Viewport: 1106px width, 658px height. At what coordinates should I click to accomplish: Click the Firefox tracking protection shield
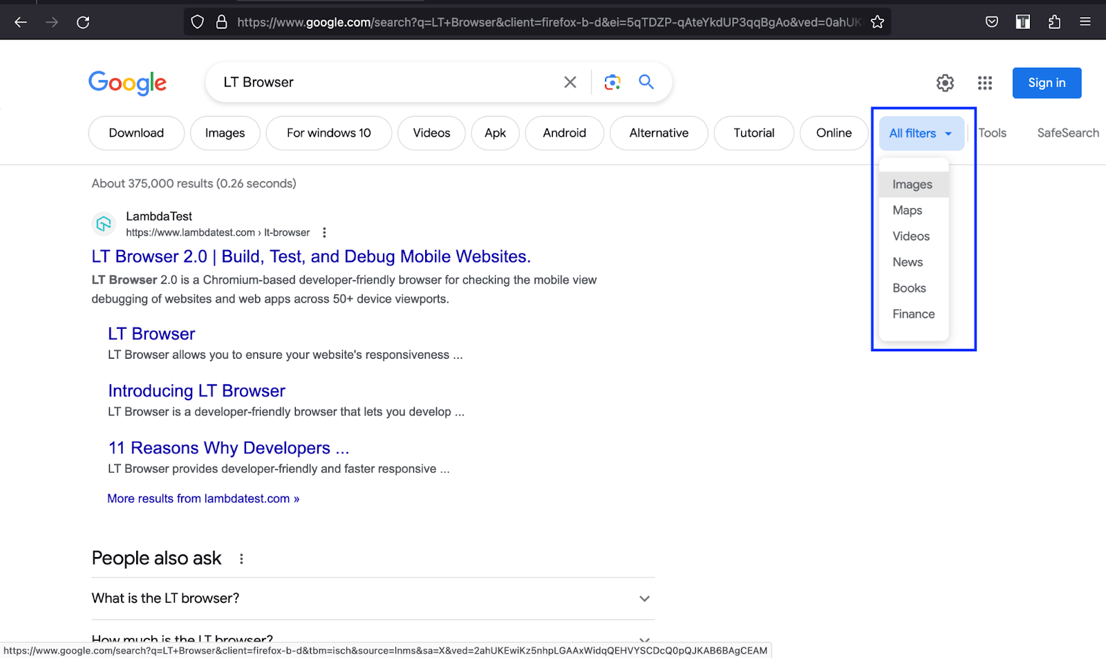click(197, 21)
